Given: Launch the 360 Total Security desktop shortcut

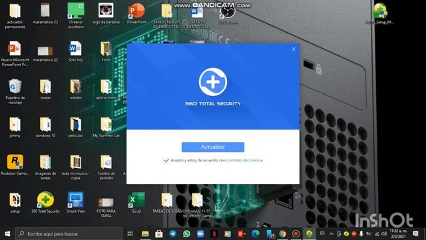Looking at the screenshot, I should [45, 203].
